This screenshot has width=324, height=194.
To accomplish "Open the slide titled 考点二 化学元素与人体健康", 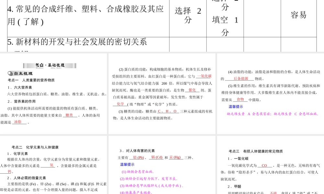I will [x=53, y=165].
